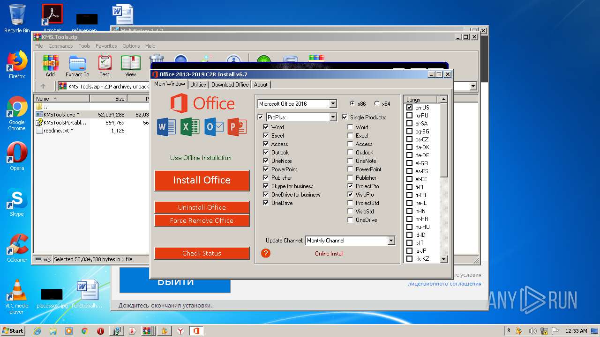
Task: Click the Uninstall Office button
Action: tap(202, 207)
